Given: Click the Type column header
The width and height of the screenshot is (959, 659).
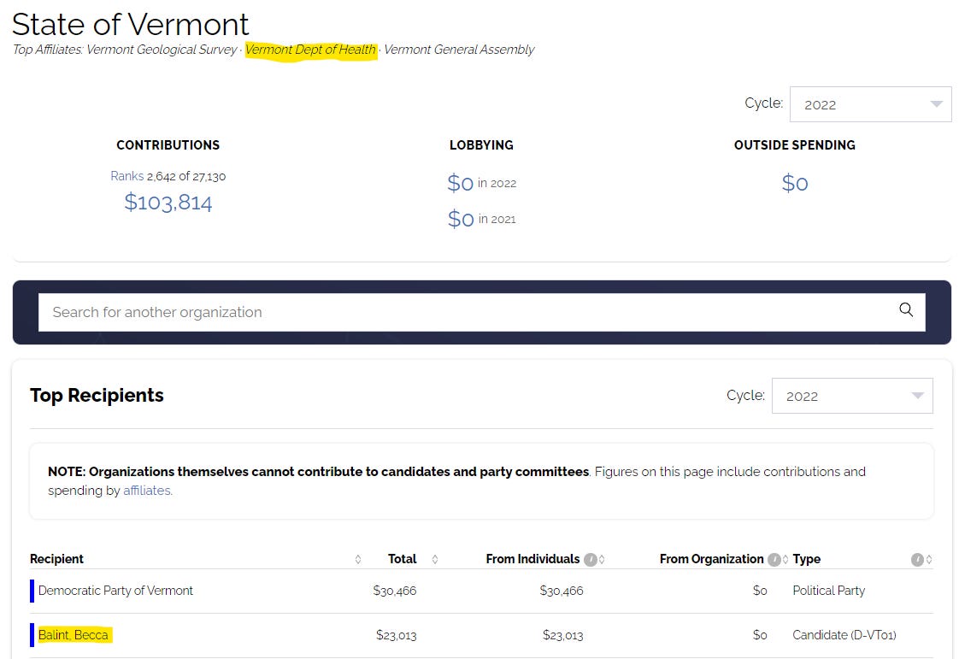Looking at the screenshot, I should (x=807, y=559).
